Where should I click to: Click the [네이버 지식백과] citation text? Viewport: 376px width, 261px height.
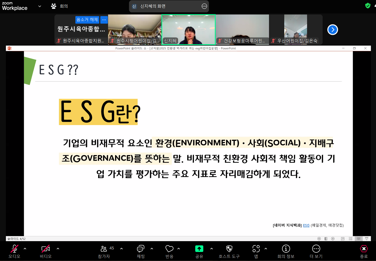coord(287,225)
